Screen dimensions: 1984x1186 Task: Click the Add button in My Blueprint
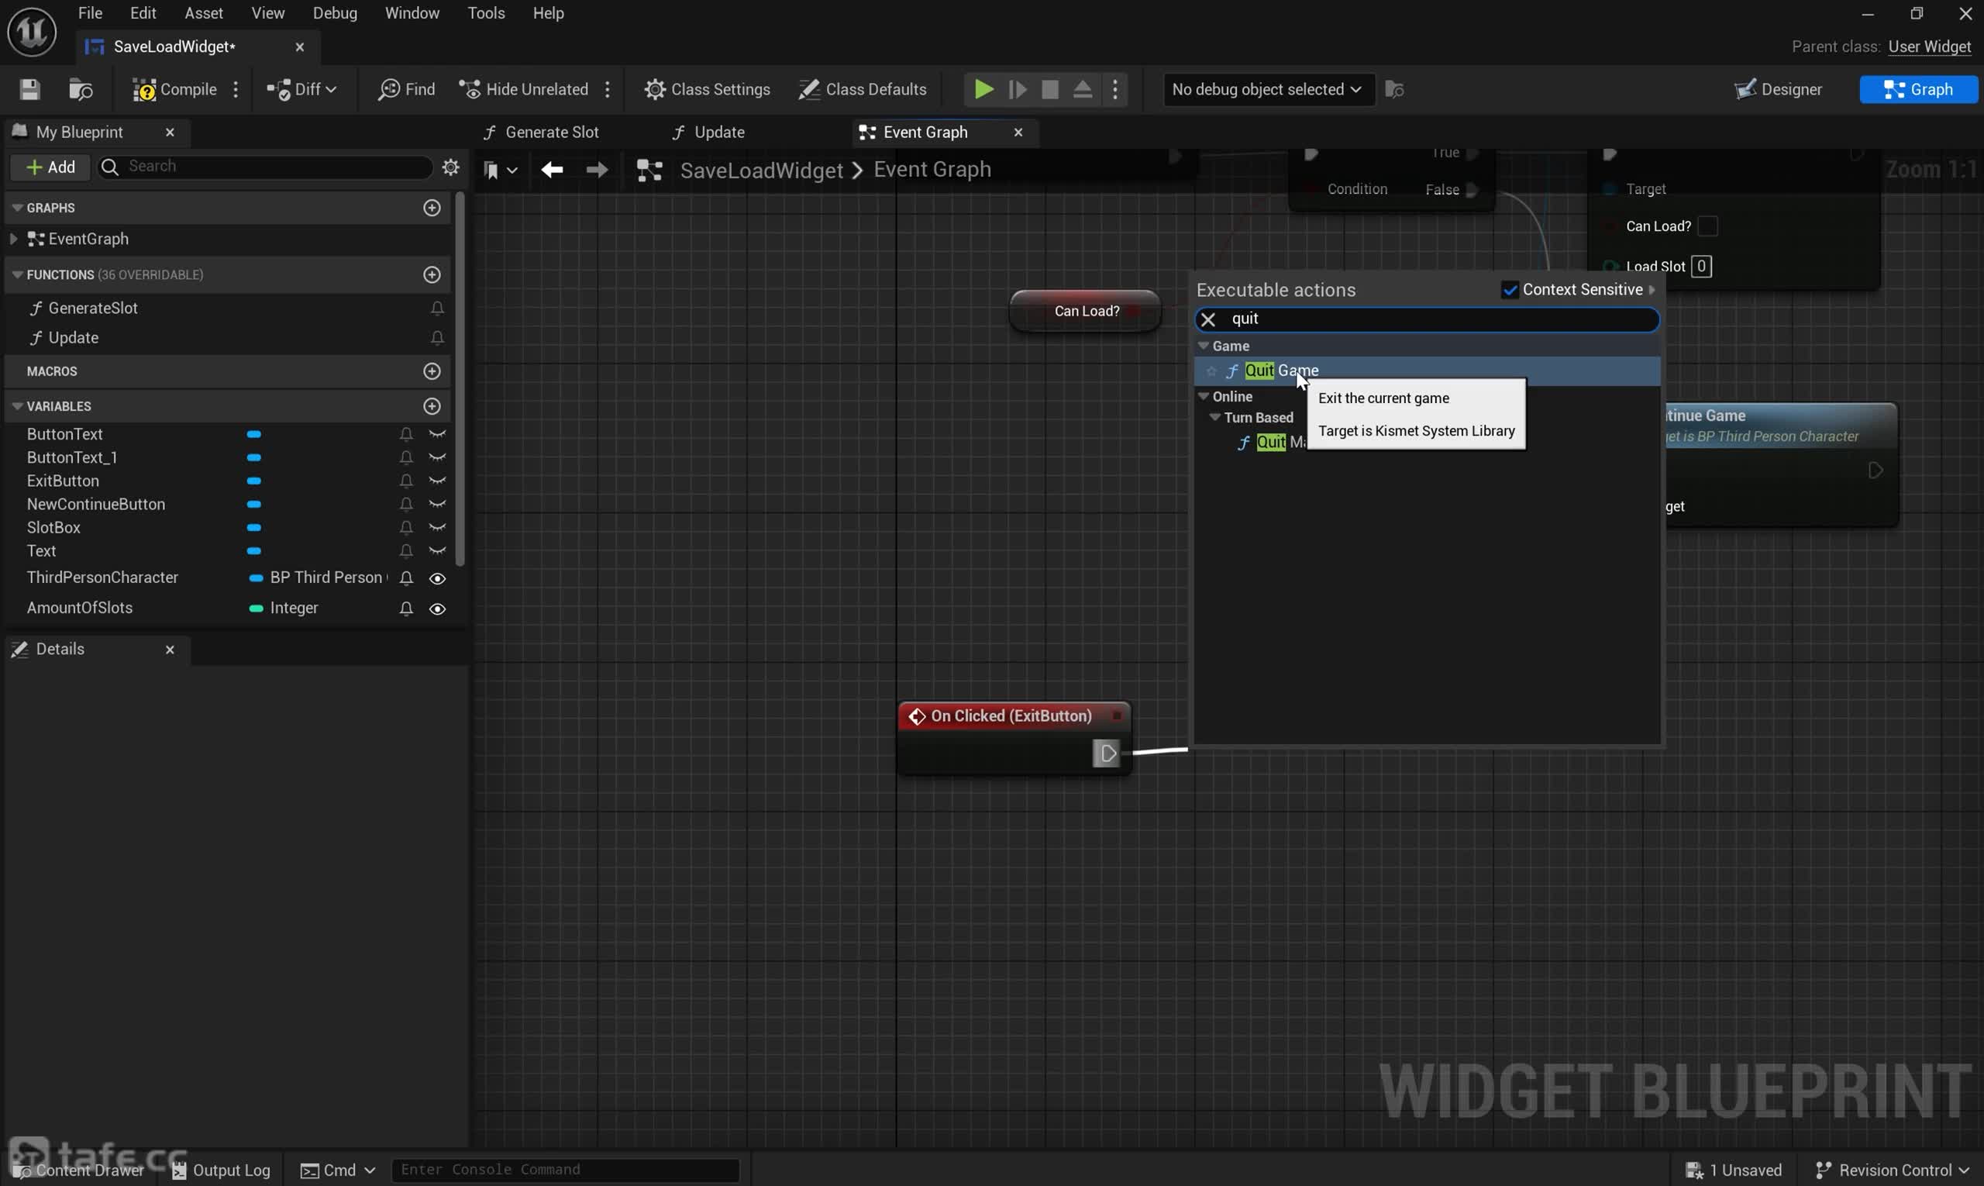(x=50, y=166)
